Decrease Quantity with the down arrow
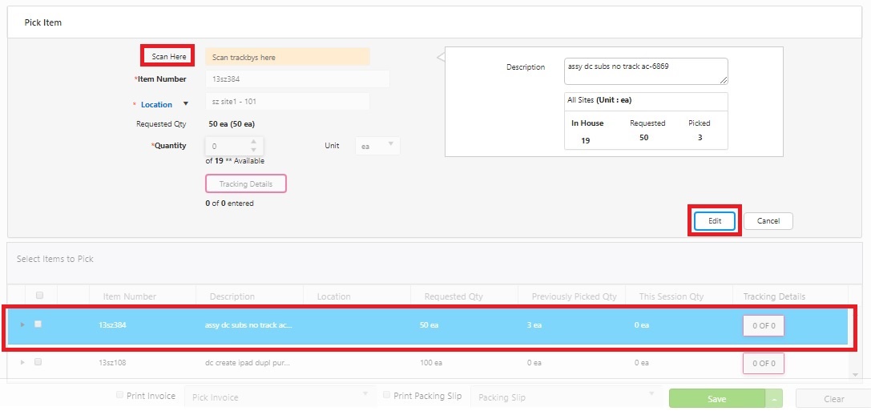 [x=253, y=151]
